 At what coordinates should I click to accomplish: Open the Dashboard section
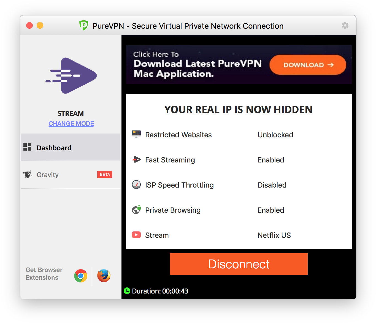click(71, 147)
